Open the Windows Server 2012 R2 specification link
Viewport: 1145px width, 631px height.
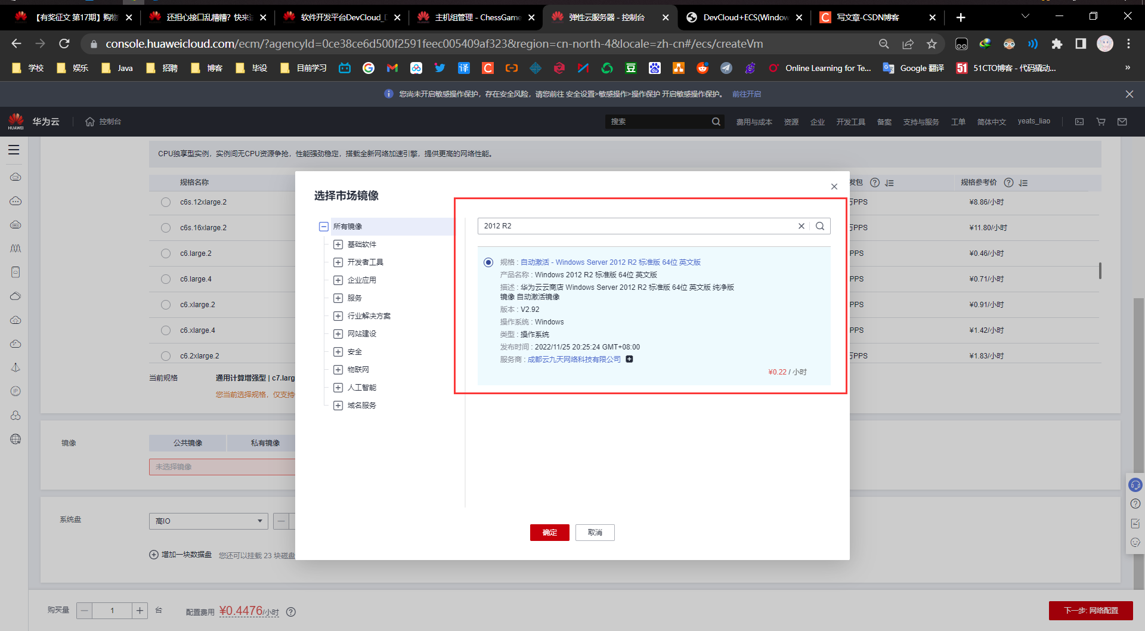click(610, 262)
